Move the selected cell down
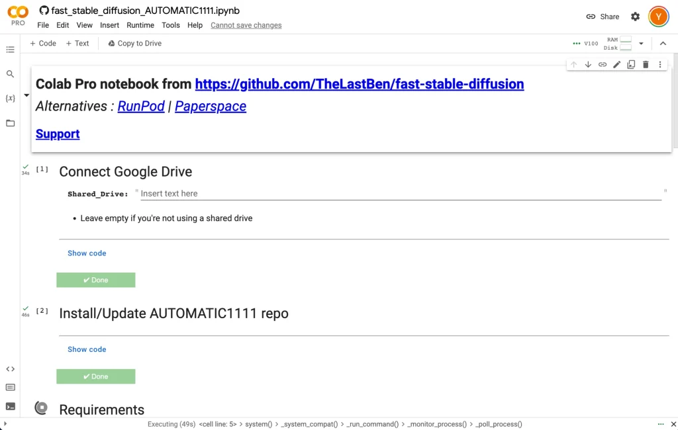 [588, 64]
